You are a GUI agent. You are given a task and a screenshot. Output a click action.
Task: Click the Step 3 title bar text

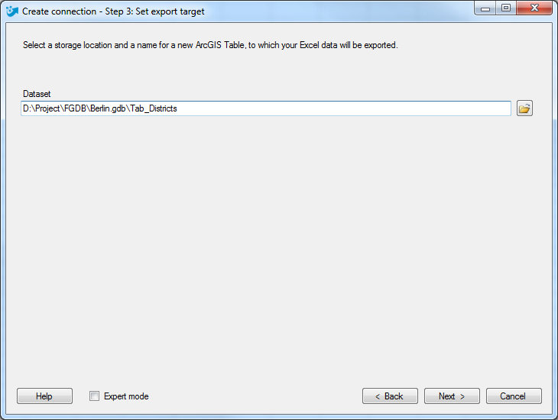tap(113, 11)
